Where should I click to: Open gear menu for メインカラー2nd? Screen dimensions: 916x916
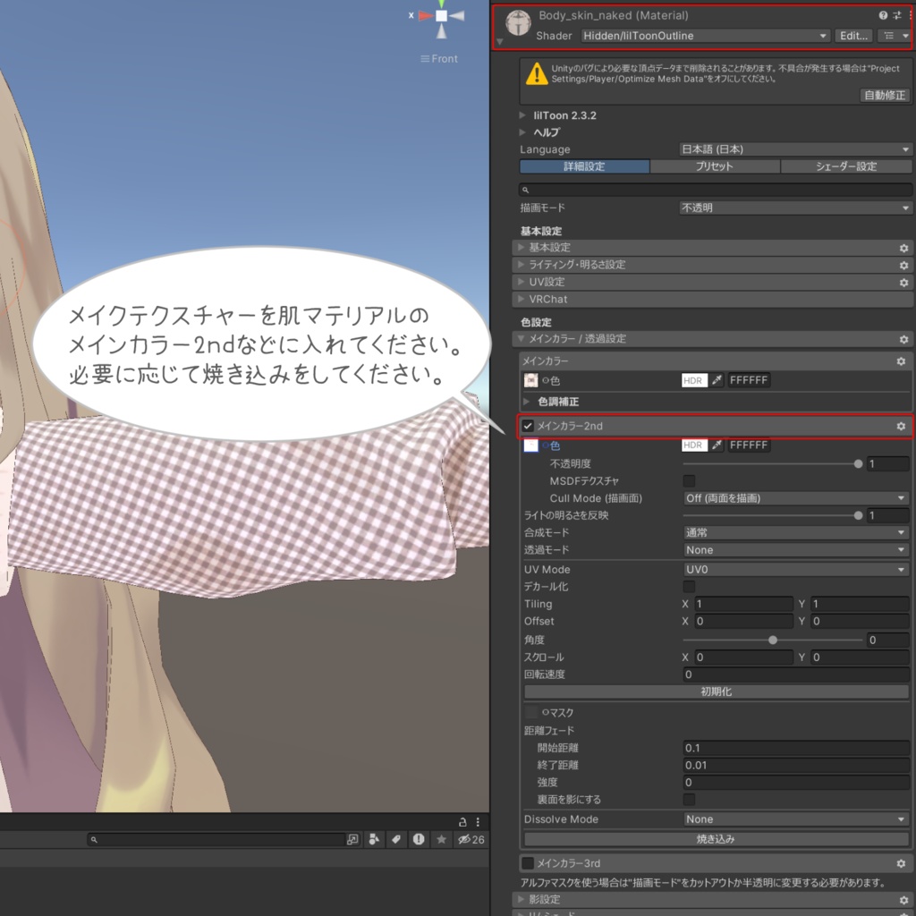coord(901,427)
